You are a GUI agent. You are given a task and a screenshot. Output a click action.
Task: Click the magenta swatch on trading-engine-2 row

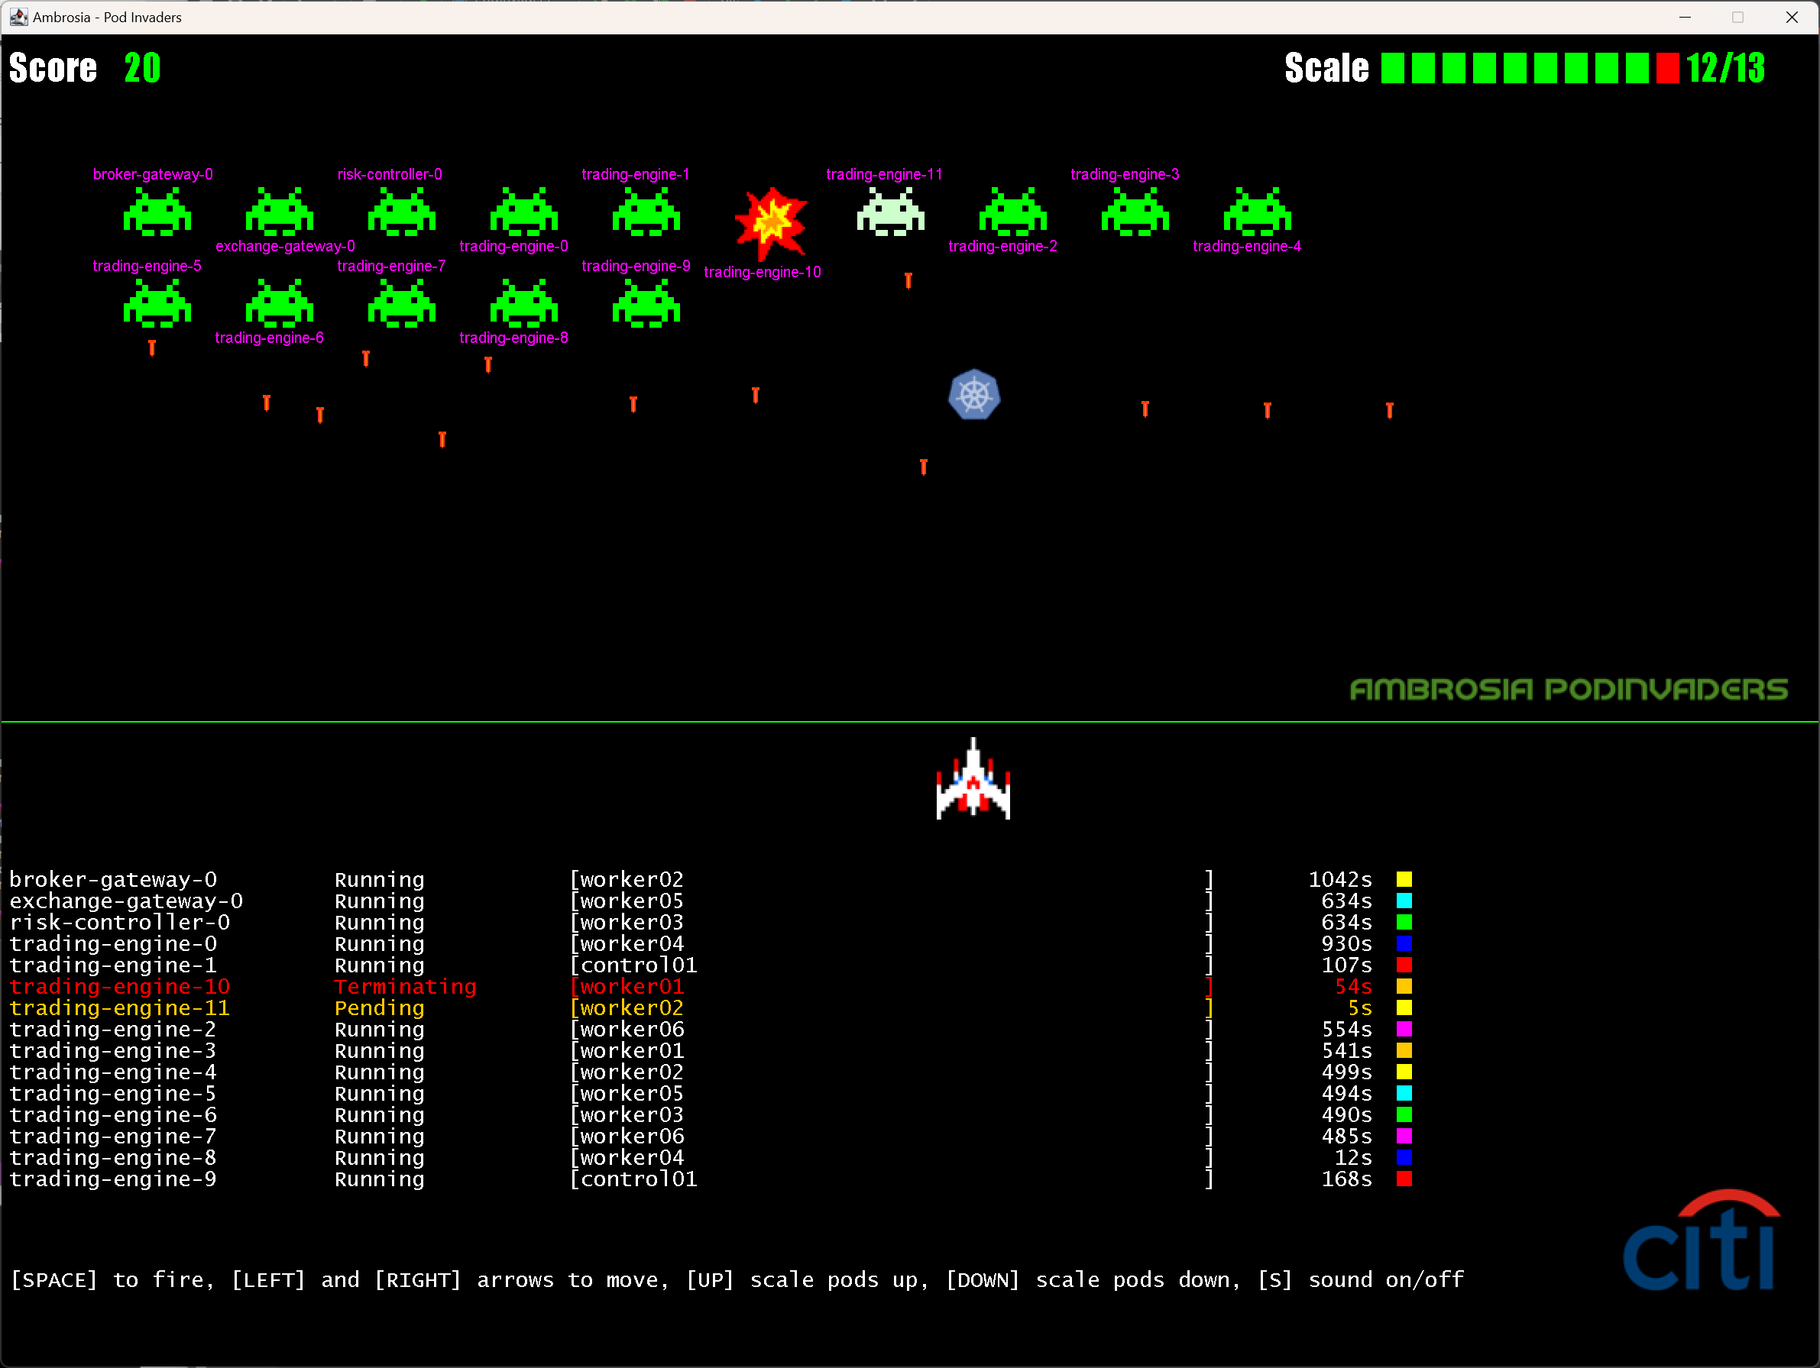(1404, 1029)
